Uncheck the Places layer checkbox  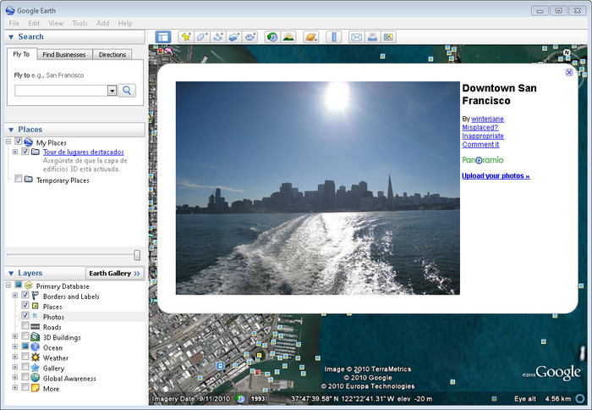click(25, 305)
